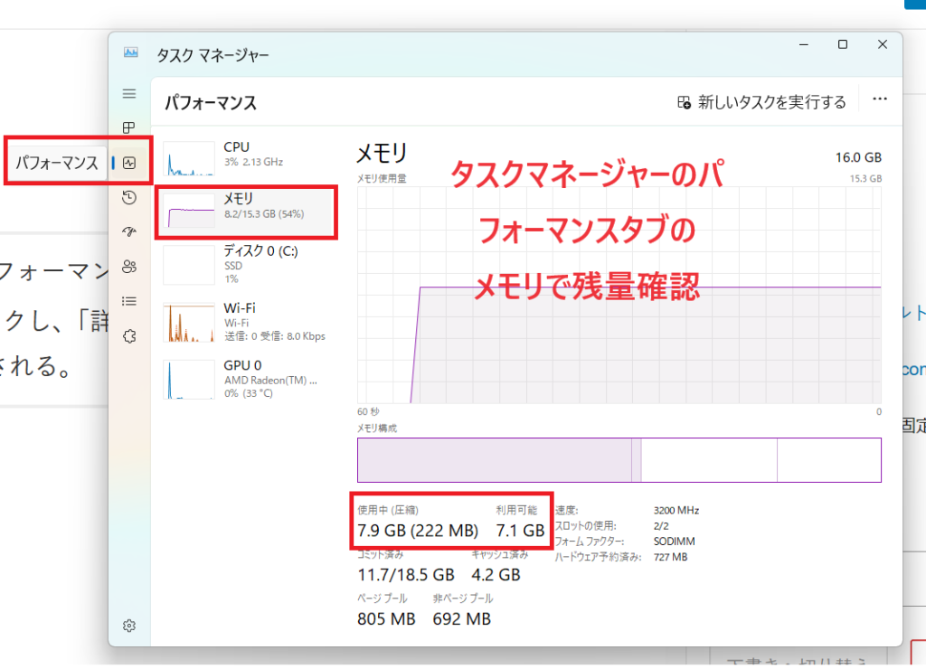Image resolution: width=926 pixels, height=669 pixels.
Task: Maximize the Task Manager window
Action: click(842, 44)
